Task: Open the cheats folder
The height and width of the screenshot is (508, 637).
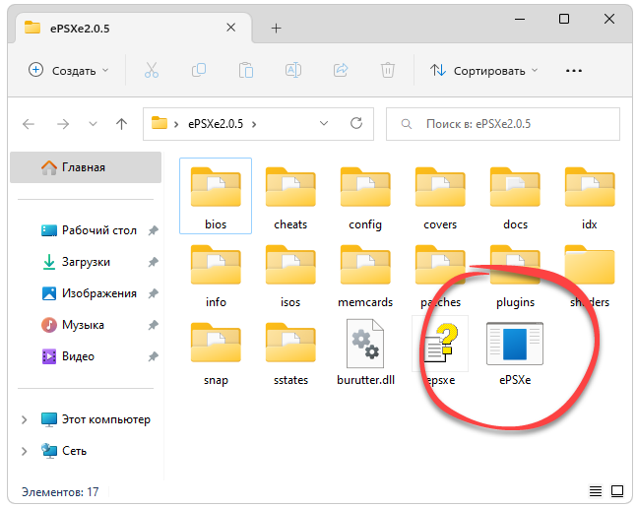Action: tap(290, 196)
